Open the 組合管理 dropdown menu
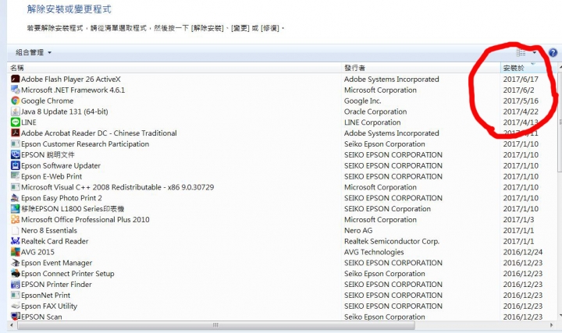The image size is (562, 333). 34,52
